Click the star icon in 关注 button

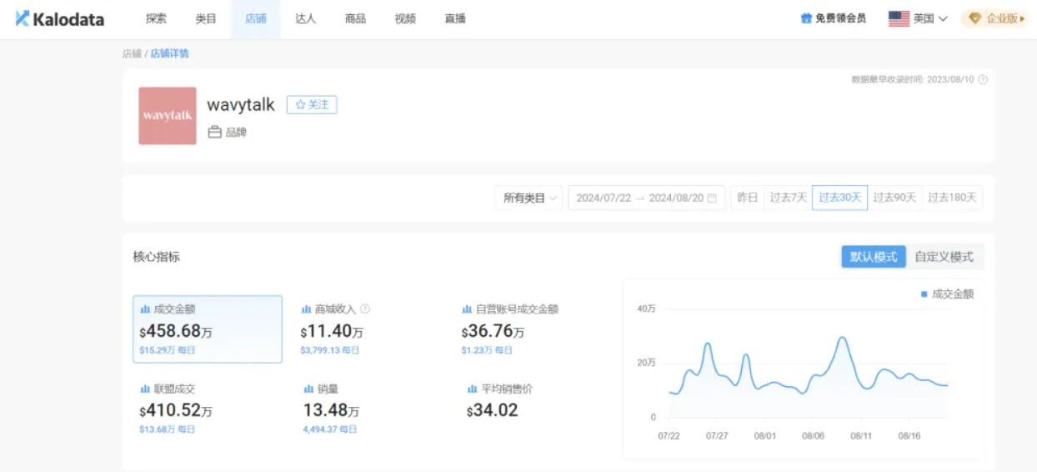click(x=300, y=105)
